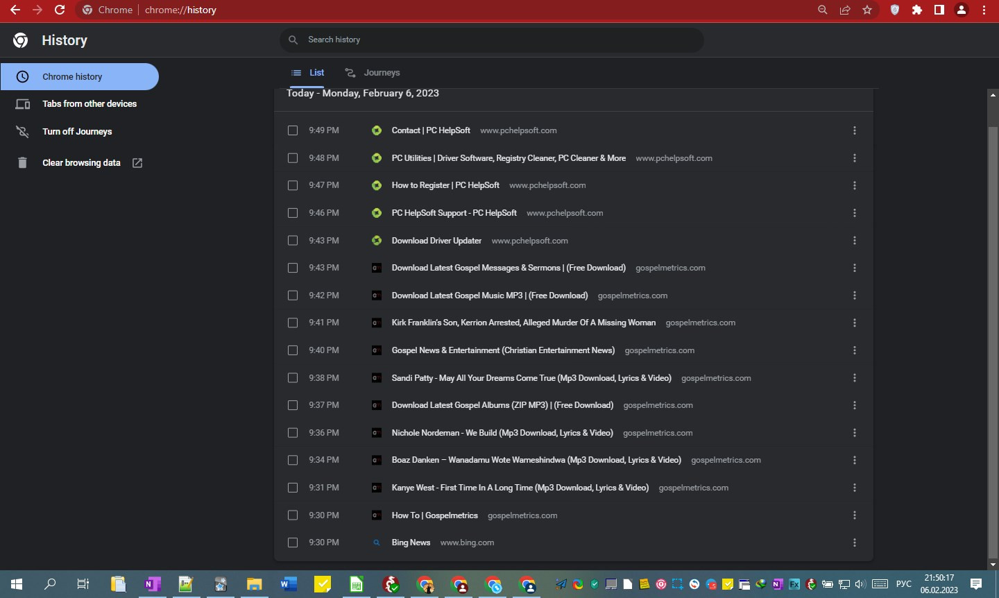Select checkbox for How to Register entry
The image size is (999, 598).
pos(293,185)
